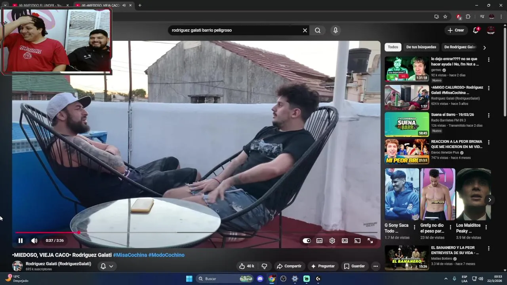Screen dimensions: 507x285
Task: Open Chrome three-dot menu
Action: 501,17
